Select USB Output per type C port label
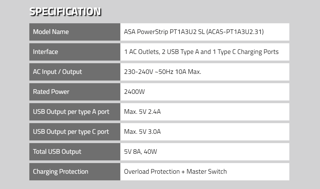This screenshot has width=320, height=189. click(x=71, y=131)
